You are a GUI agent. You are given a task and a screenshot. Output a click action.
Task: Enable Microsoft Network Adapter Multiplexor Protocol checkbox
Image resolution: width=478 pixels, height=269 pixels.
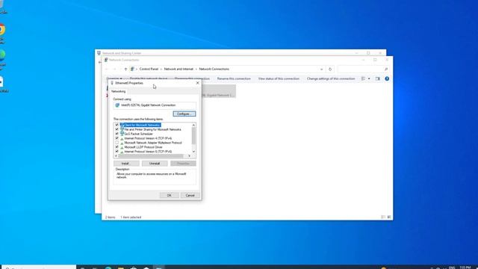[117, 143]
